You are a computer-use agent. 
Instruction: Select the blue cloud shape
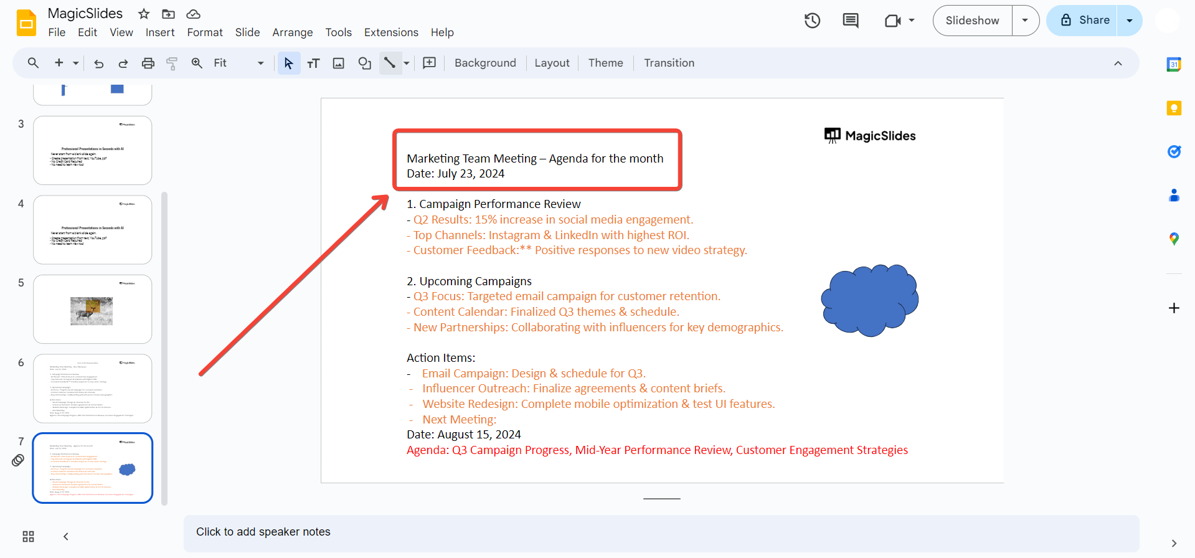[869, 300]
